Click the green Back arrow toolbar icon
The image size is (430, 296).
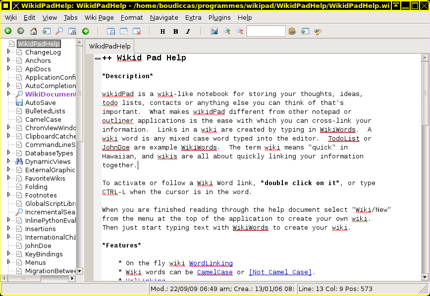coord(8,31)
